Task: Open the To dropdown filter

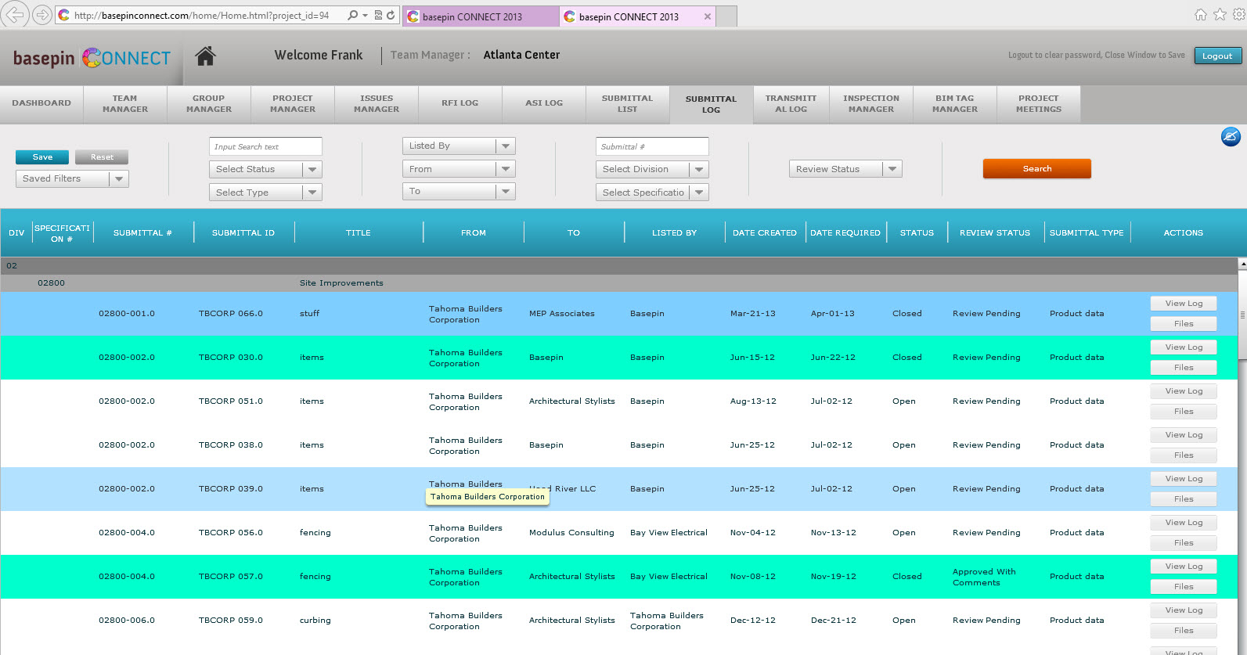Action: point(459,192)
